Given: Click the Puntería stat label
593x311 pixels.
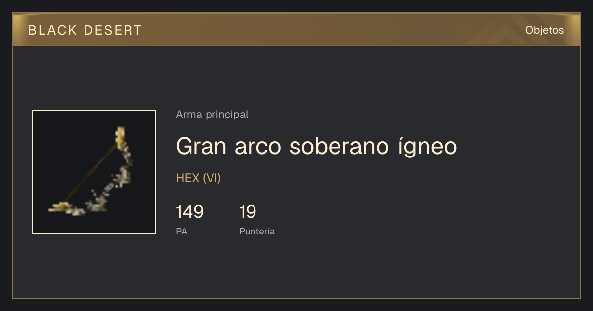Looking at the screenshot, I should (257, 232).
